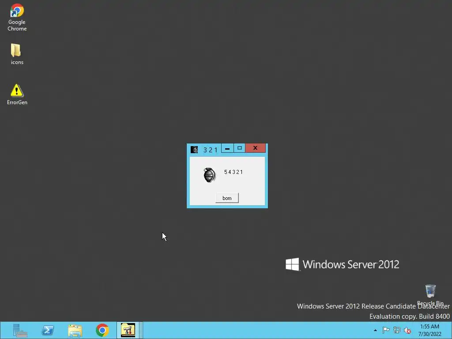The width and height of the screenshot is (452, 339).
Task: Show hidden system tray icons arrow
Action: (x=375, y=330)
